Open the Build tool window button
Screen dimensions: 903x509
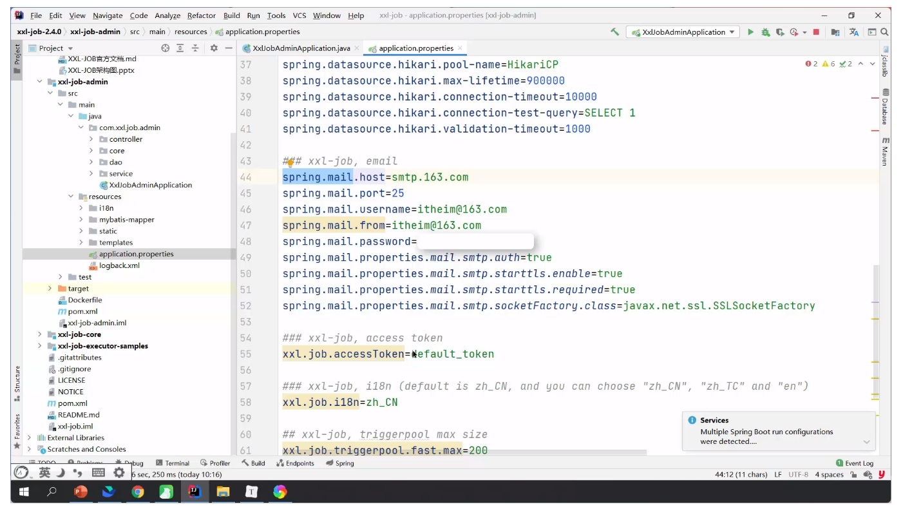pyautogui.click(x=253, y=463)
